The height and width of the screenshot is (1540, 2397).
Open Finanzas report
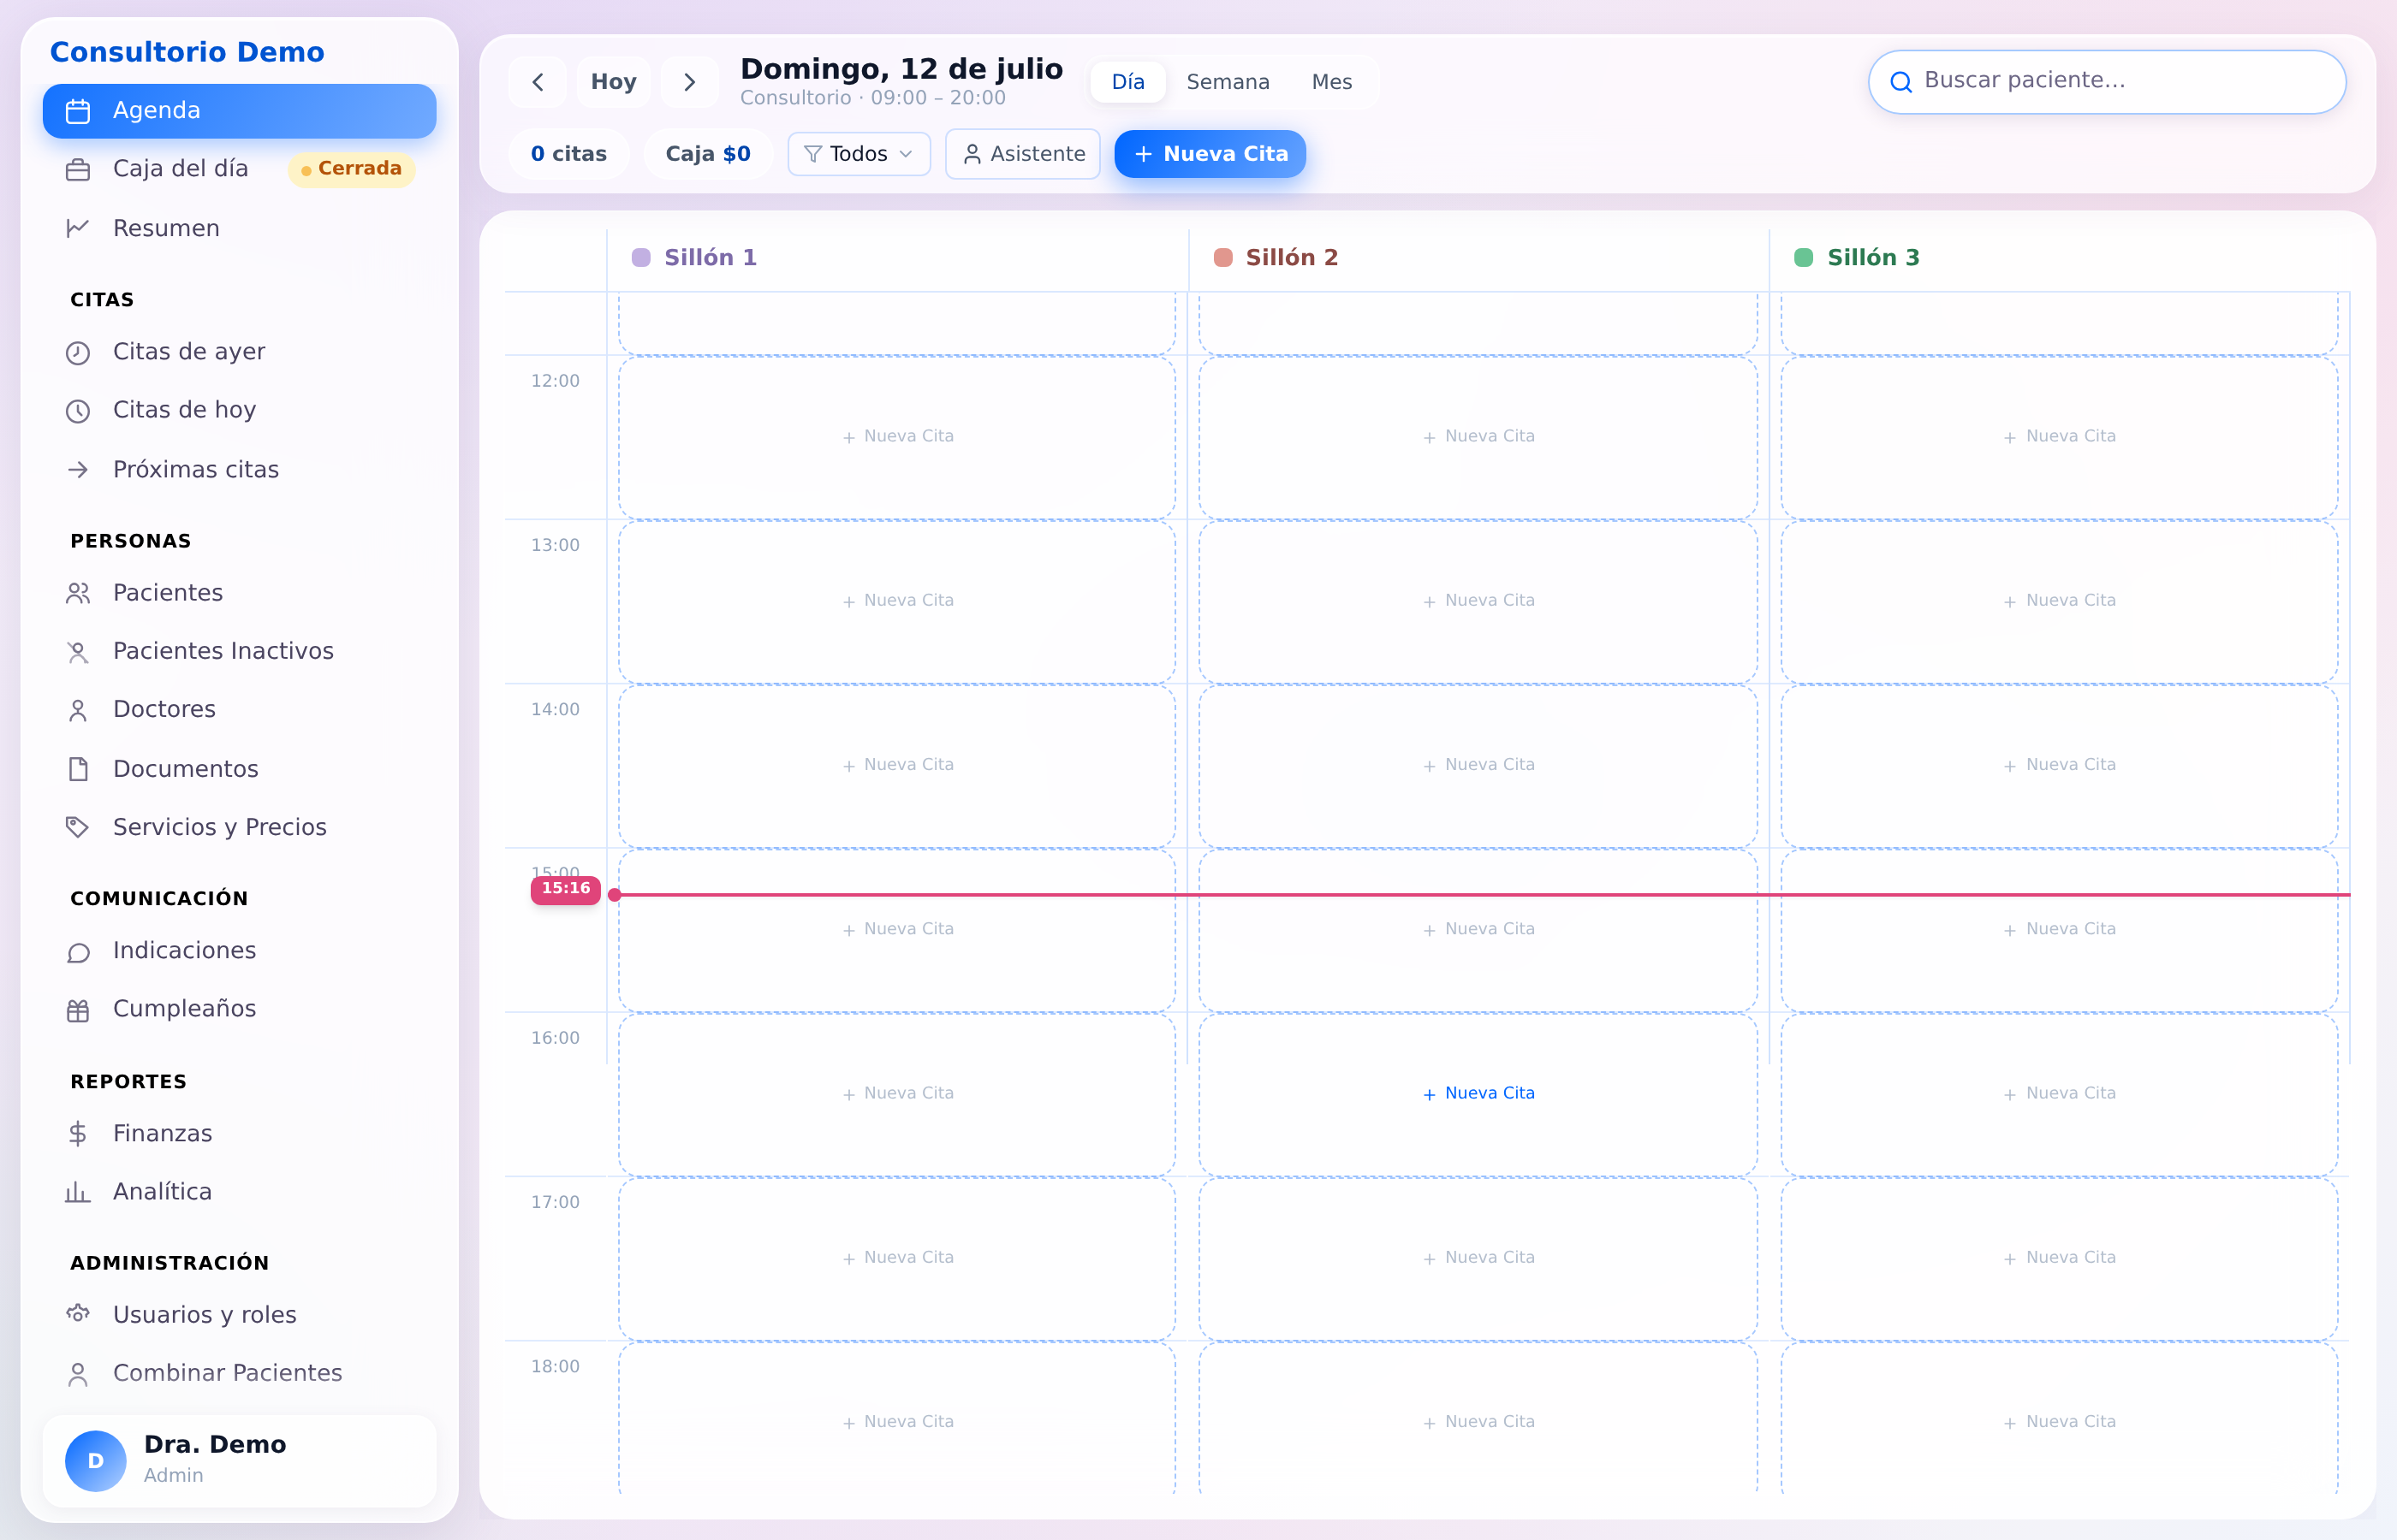(x=239, y=1133)
